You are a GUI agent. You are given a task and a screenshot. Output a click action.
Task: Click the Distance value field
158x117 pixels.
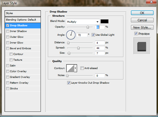click(100, 43)
